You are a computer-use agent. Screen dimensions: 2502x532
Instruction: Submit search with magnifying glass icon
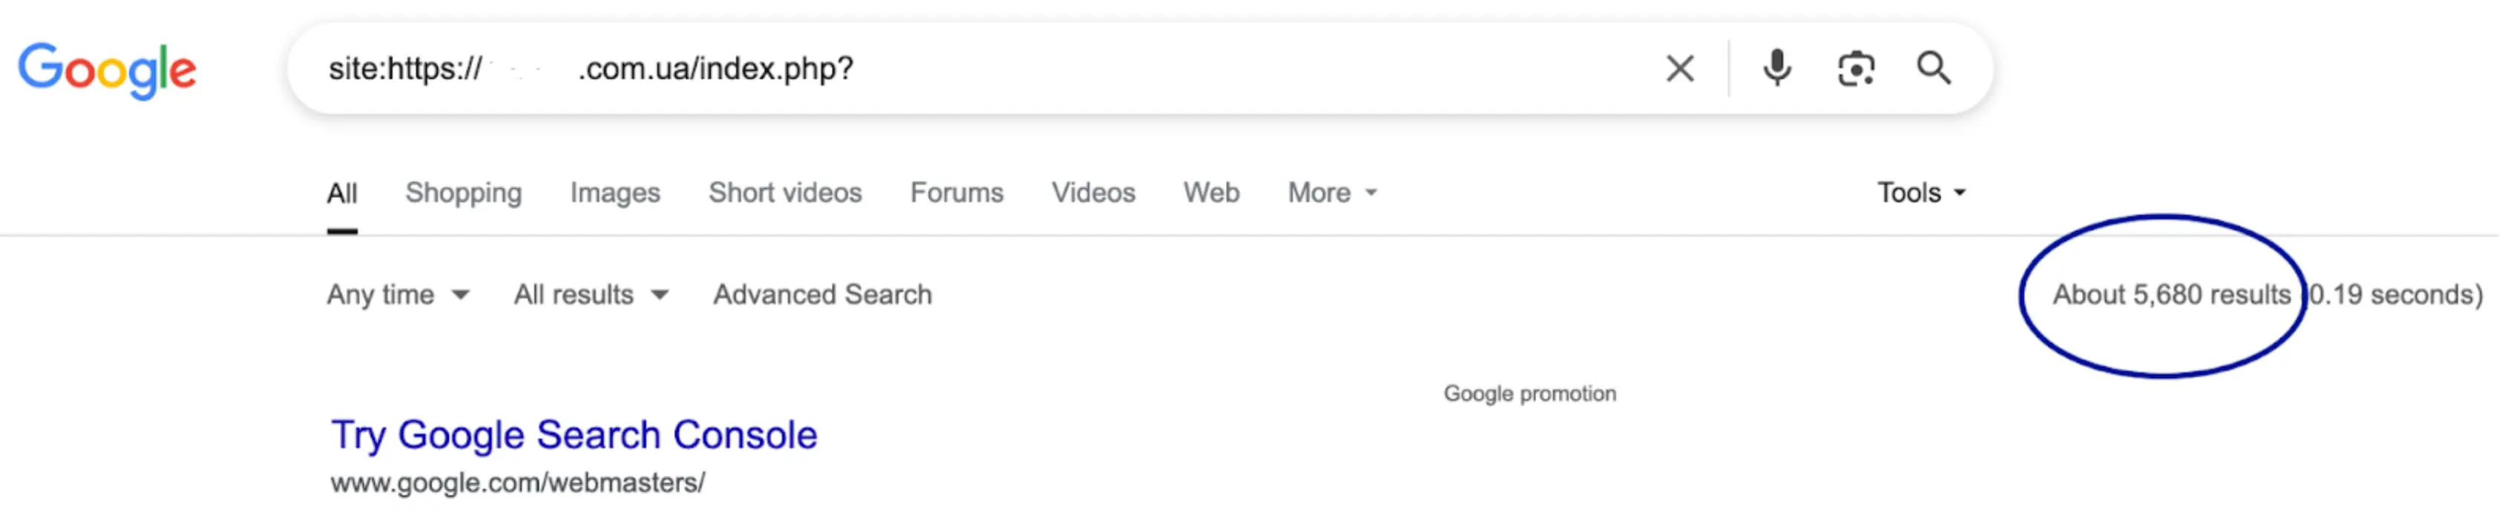[x=1934, y=69]
